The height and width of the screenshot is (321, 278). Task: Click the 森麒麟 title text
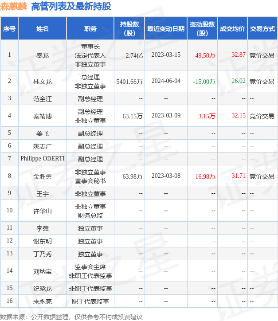[13, 6]
